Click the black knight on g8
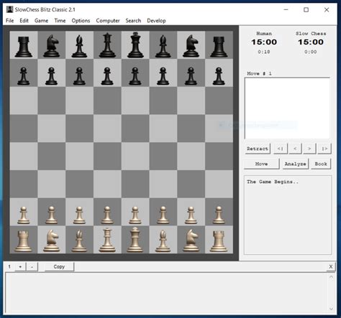 191,46
